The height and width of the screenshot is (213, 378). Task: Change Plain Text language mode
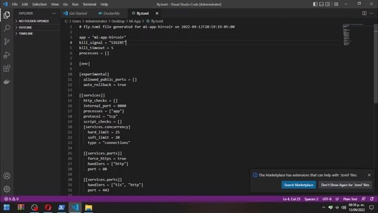tap(350, 199)
